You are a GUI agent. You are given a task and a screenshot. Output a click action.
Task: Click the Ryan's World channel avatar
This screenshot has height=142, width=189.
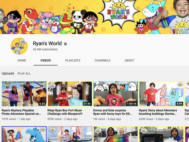19,46
